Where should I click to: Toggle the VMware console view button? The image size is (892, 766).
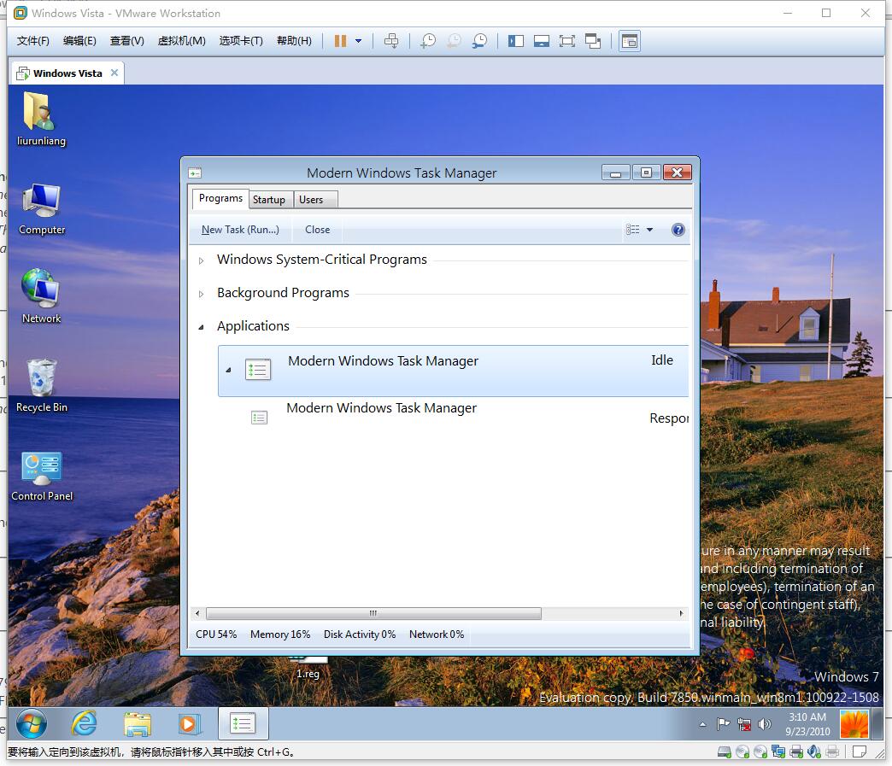pyautogui.click(x=629, y=41)
